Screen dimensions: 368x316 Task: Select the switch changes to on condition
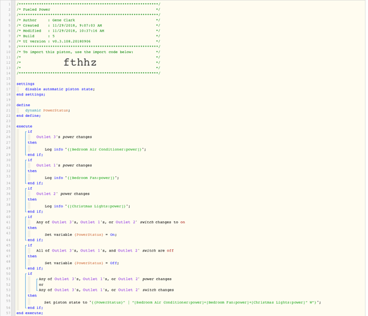click(111, 222)
